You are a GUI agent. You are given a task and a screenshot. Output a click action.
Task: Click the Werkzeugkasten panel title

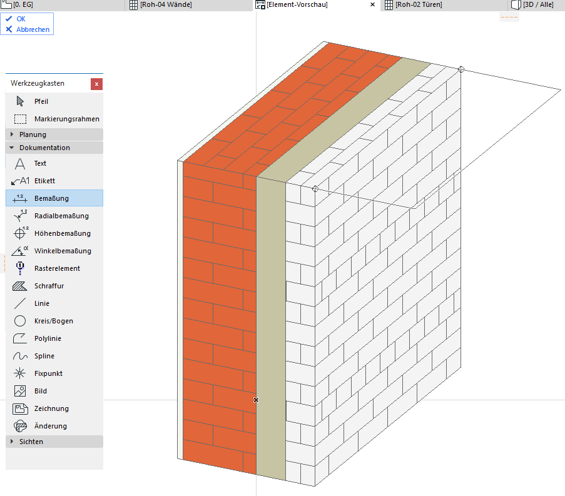[x=38, y=83]
